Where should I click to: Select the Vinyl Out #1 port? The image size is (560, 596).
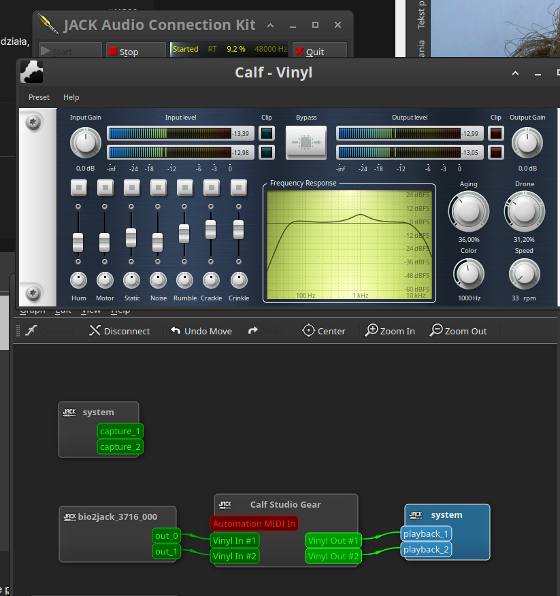pyautogui.click(x=333, y=540)
